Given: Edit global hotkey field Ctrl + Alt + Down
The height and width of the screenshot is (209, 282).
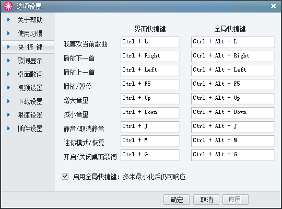Looking at the screenshot, I should coord(233,113).
